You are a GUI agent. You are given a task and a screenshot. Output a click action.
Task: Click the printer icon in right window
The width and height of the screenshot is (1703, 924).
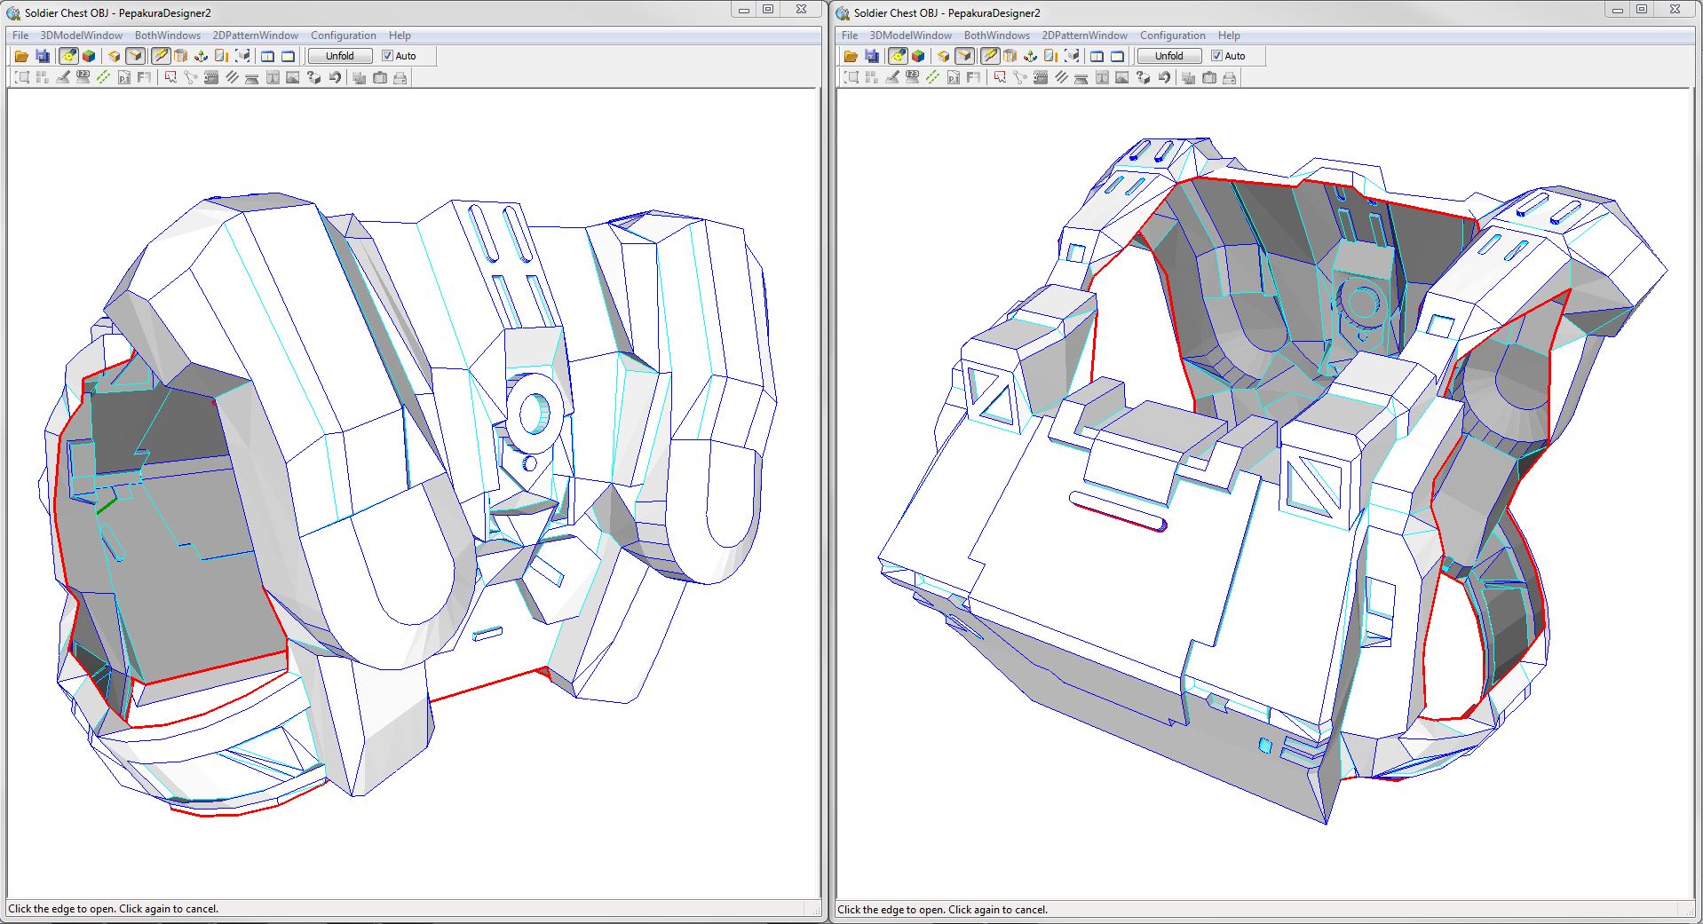pos(1230,78)
